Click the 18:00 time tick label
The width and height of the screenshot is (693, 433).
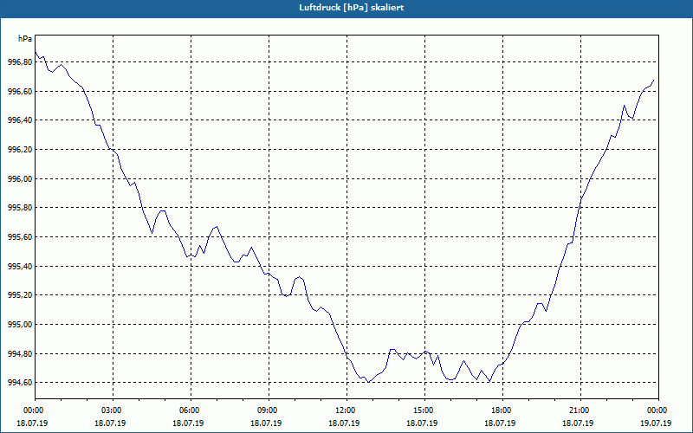click(x=500, y=410)
